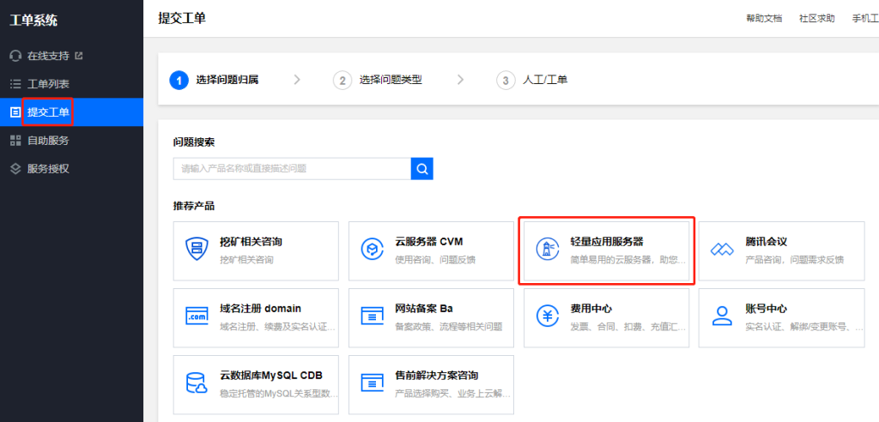
Task: Click the 提交工单 page title
Action: [x=182, y=19]
